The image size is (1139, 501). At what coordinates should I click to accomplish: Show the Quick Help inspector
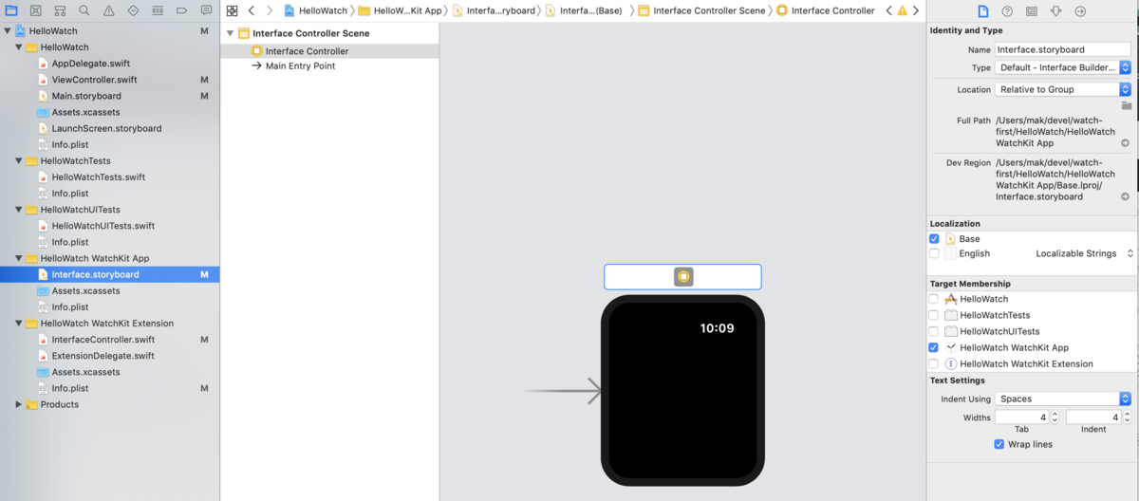click(x=1007, y=10)
